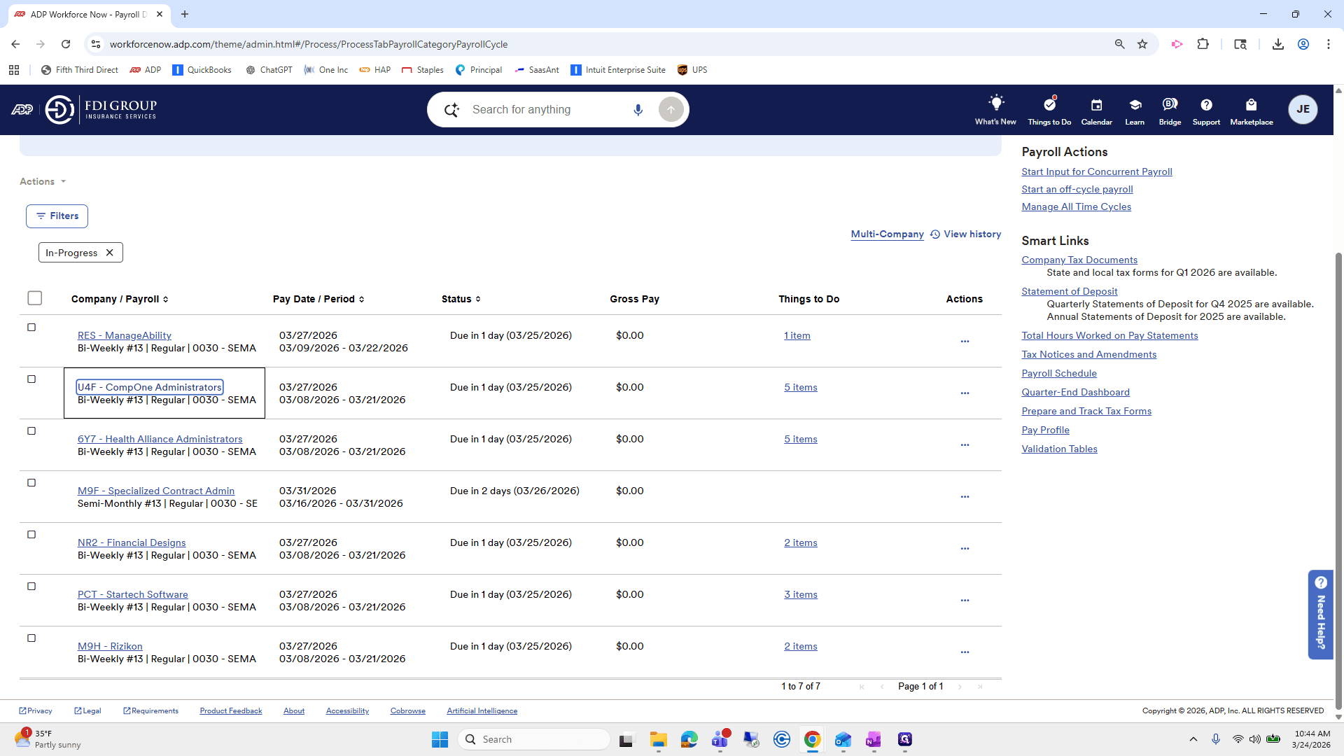
Task: Open actions menu for RES - ManageAbility row
Action: pos(965,342)
